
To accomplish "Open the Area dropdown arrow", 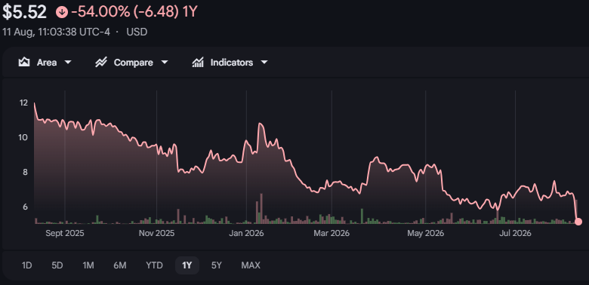I will point(68,63).
